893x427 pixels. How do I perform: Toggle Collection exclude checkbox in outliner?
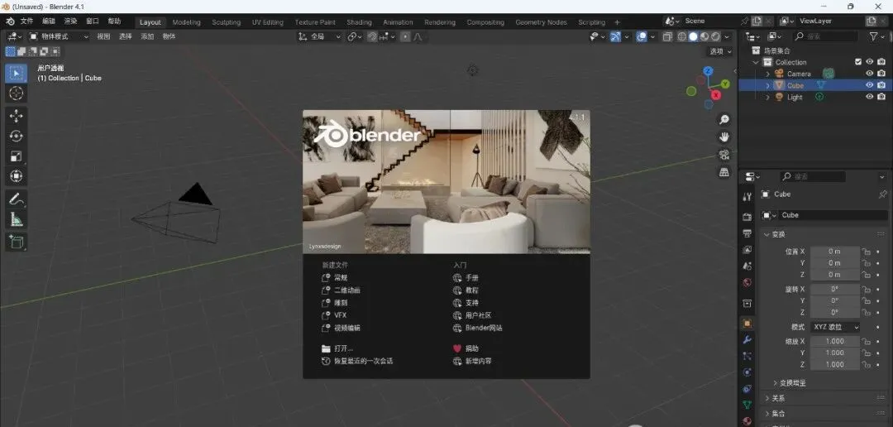pos(858,62)
